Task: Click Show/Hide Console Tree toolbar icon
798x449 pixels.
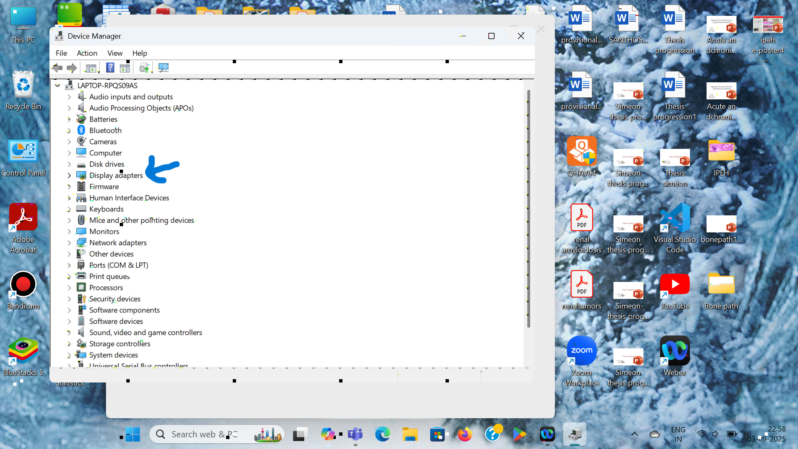Action: (91, 68)
